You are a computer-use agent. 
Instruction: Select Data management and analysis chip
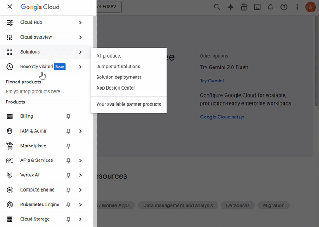178,205
